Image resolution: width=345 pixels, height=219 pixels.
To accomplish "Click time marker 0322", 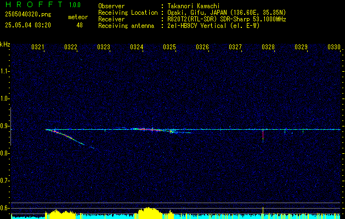I will 71,47.
